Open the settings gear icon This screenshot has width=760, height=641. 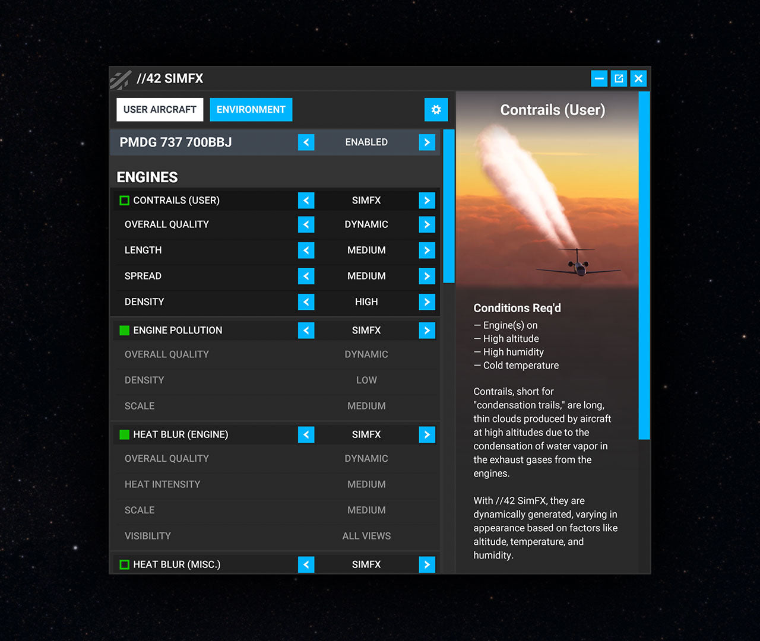[436, 110]
